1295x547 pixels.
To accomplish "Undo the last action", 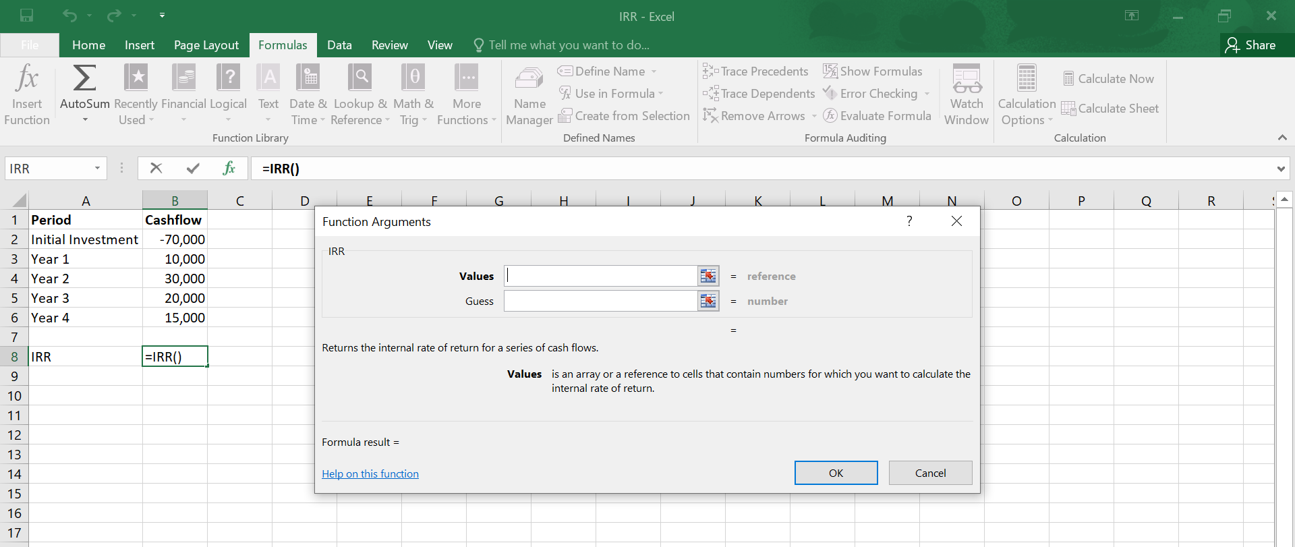I will (x=70, y=15).
